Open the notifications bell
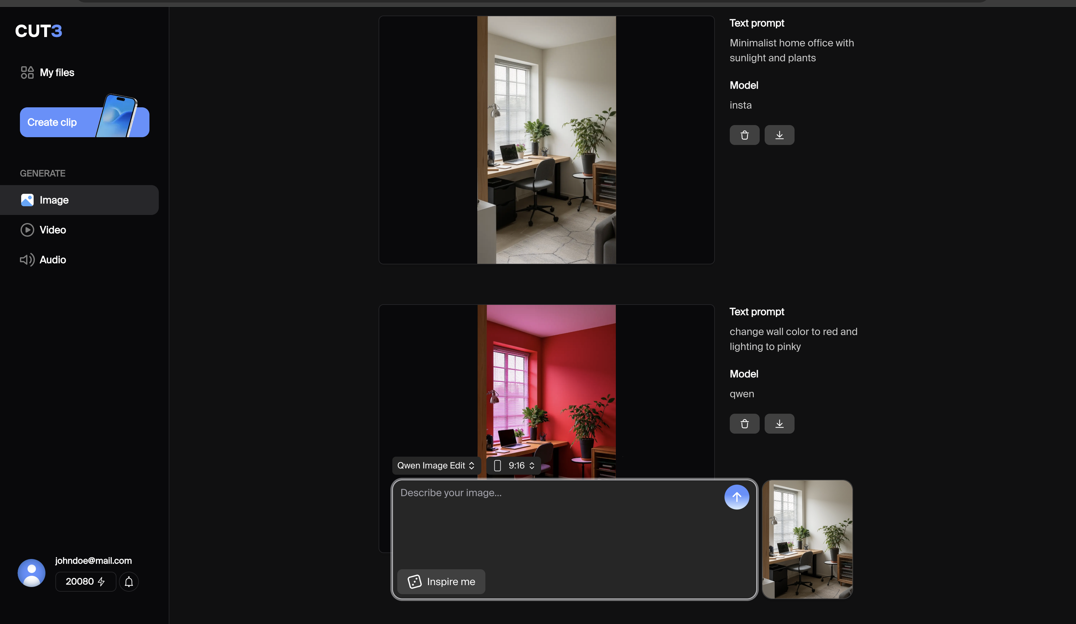This screenshot has width=1076, height=624. 129,581
